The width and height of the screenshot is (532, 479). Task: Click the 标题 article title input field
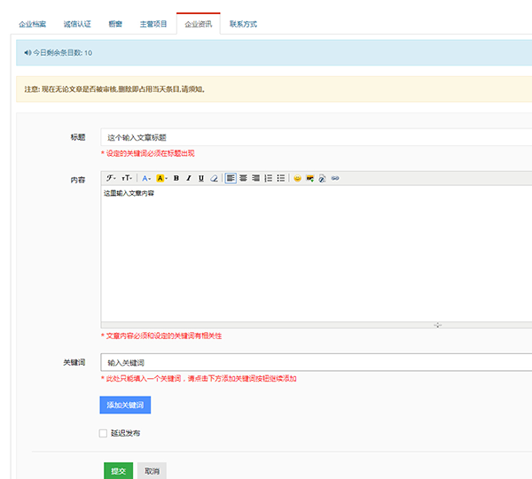(317, 137)
